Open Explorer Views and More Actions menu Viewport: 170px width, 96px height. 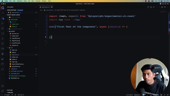pos(36,7)
